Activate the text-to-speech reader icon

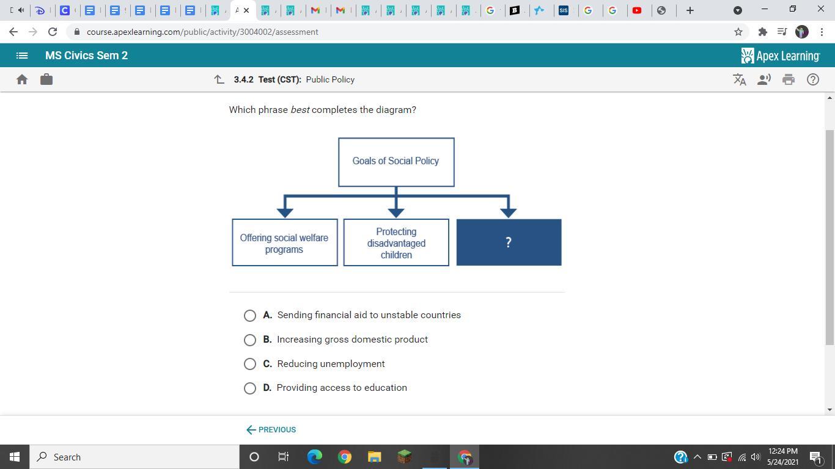click(x=764, y=79)
